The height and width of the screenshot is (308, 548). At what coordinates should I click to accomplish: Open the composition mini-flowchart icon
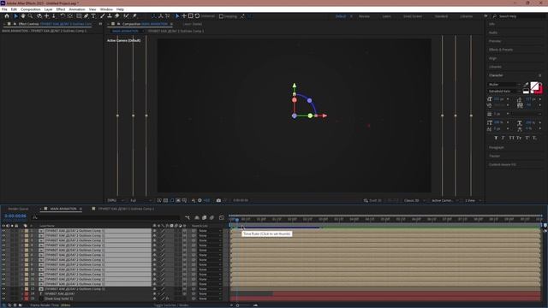[x=188, y=217]
